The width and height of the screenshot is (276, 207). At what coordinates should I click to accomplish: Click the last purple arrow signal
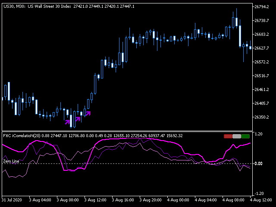(x=88, y=113)
